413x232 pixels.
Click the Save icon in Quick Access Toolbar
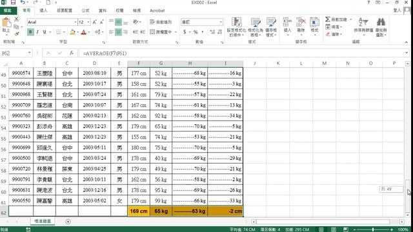(13, 3)
